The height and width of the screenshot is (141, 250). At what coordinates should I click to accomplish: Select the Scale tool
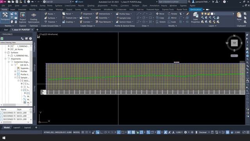(x=172, y=22)
